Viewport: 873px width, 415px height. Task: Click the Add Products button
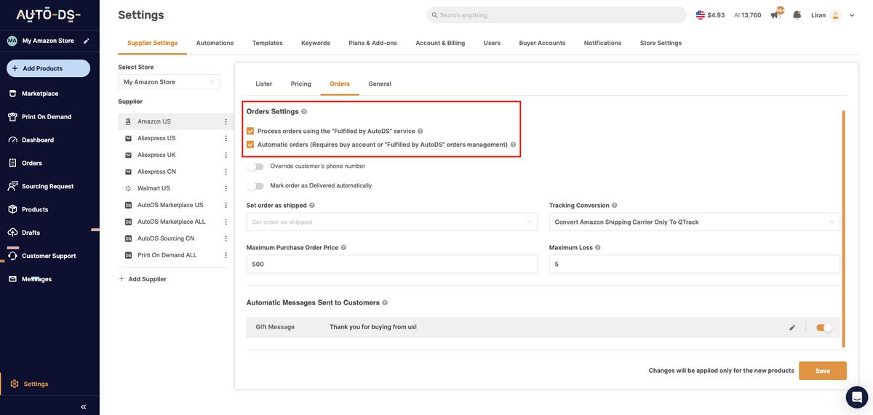point(48,68)
